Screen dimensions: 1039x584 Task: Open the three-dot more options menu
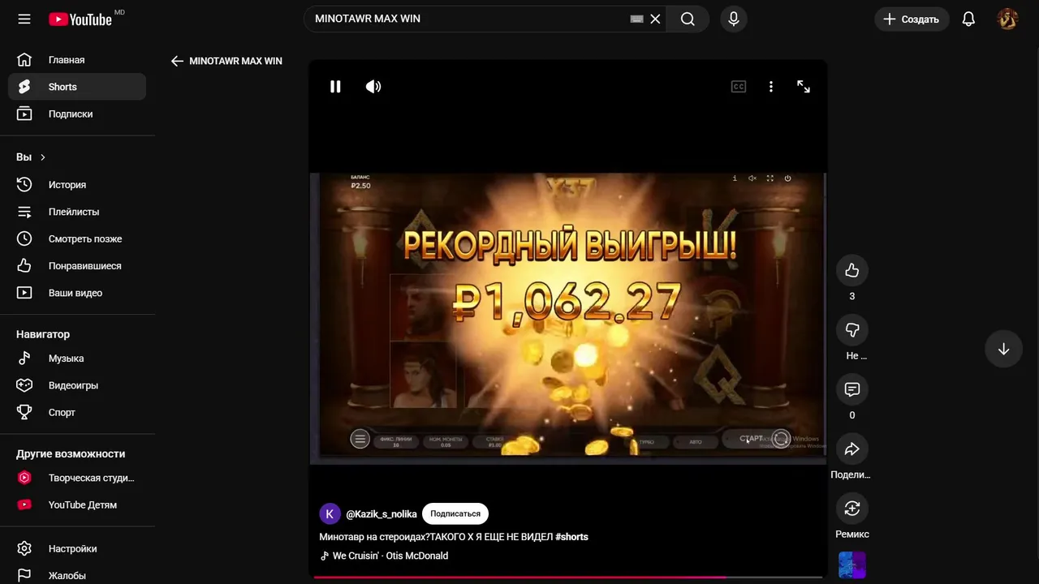771,87
